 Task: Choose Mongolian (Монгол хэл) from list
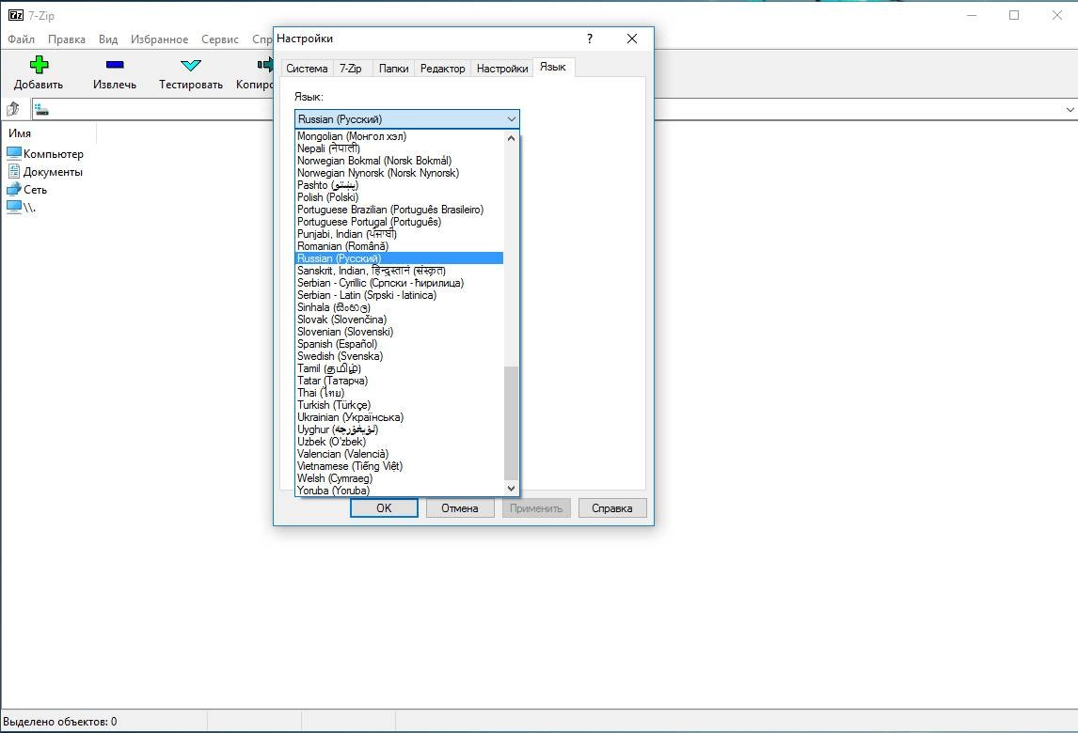399,136
